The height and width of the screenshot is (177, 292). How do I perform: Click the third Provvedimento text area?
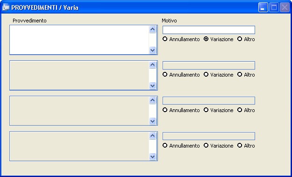pos(79,111)
